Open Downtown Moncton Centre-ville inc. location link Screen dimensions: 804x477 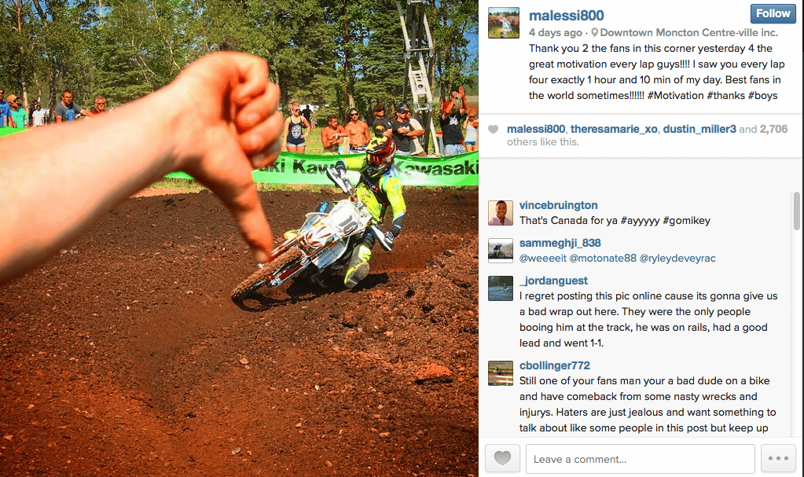click(x=688, y=32)
